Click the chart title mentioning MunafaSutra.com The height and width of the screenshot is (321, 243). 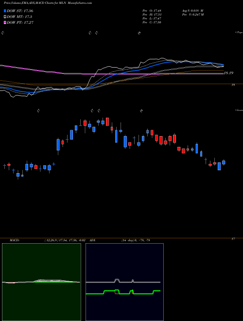coord(48,3)
